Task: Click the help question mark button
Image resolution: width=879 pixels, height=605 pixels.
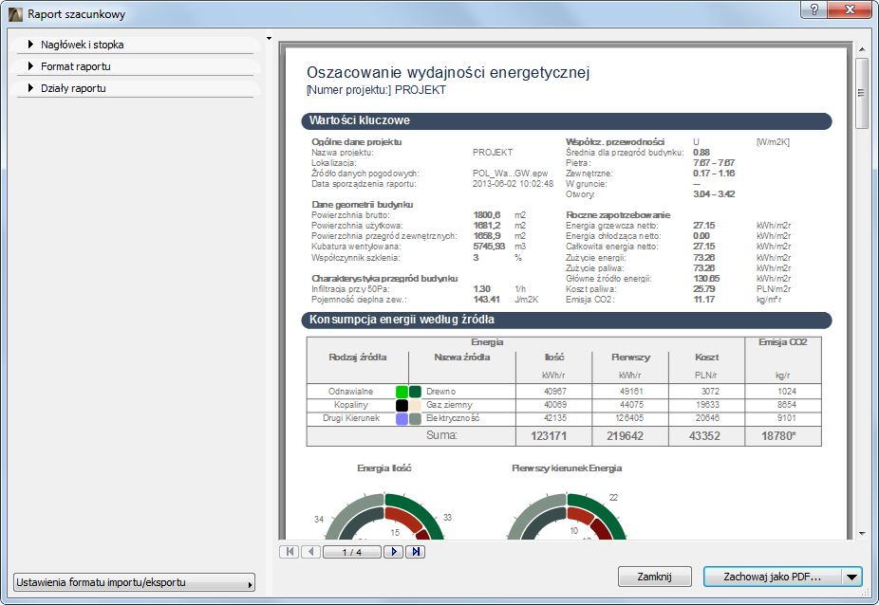Action: 814,10
